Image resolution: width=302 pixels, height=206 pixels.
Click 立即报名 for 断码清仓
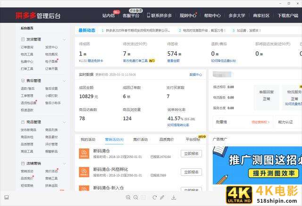click(191, 154)
